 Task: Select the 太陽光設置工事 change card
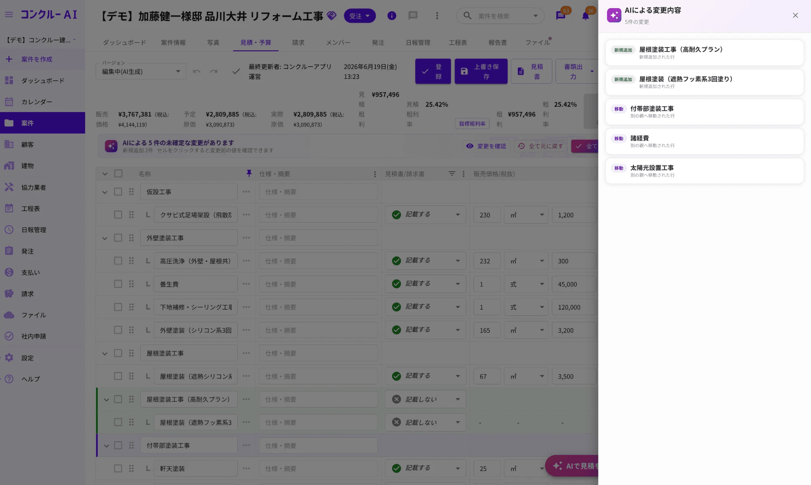704,171
